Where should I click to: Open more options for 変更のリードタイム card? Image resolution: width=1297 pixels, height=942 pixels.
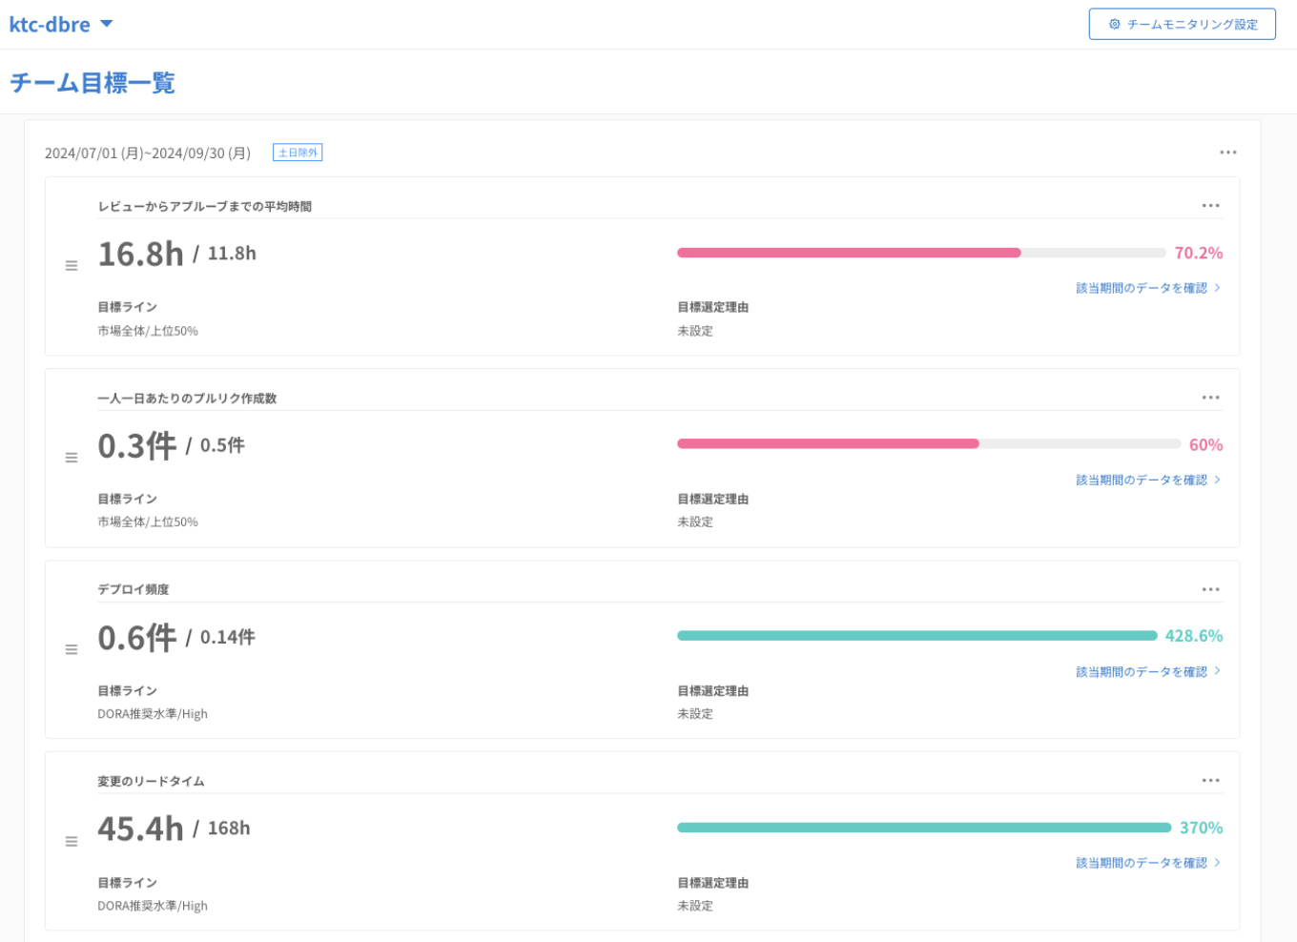click(1210, 781)
